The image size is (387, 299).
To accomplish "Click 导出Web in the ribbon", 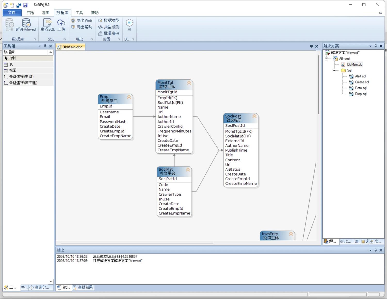I will [82, 20].
